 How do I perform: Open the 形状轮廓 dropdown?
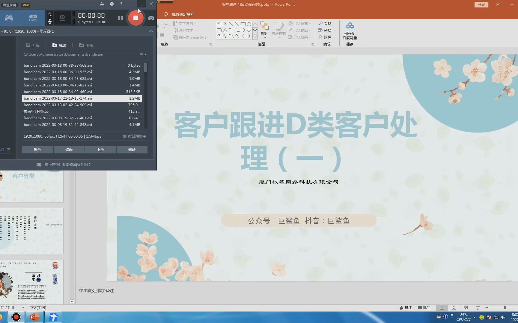pos(299,30)
